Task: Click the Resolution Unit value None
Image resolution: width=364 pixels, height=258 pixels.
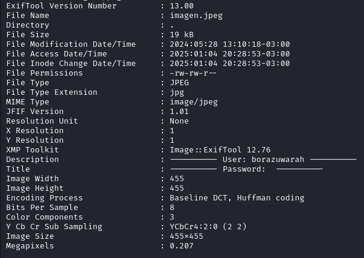Action: [179, 121]
